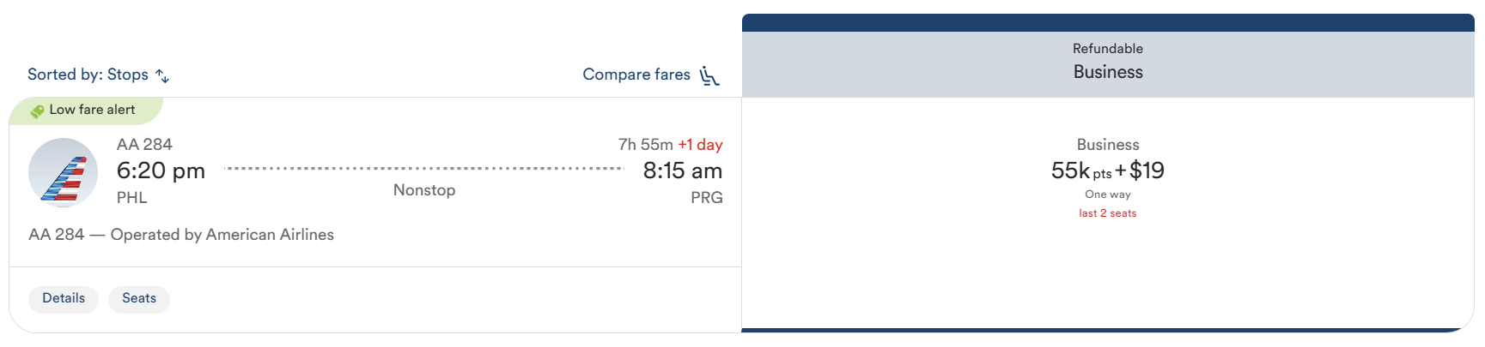Open the Seats view for AA 284
This screenshot has width=1485, height=347.
(x=139, y=299)
